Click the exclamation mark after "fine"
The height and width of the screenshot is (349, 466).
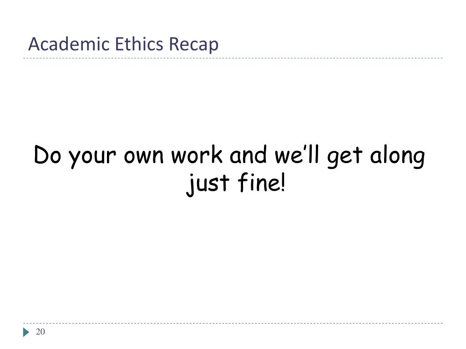(283, 182)
